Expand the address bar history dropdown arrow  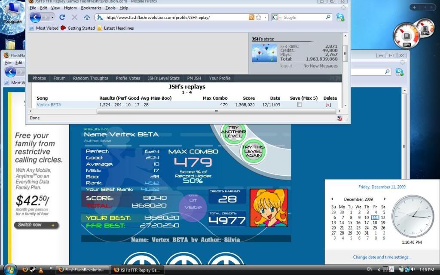coord(266,18)
